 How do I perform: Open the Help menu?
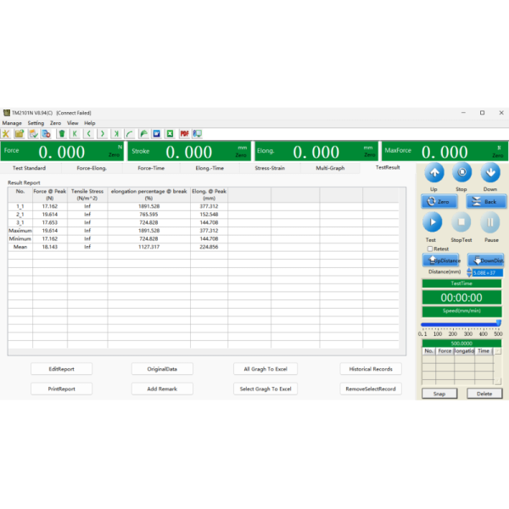coord(90,123)
